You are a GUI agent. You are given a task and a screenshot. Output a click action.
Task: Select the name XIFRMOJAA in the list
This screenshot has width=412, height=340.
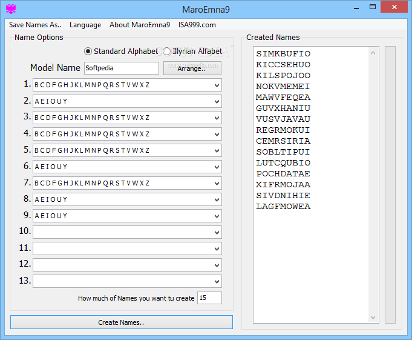click(283, 185)
